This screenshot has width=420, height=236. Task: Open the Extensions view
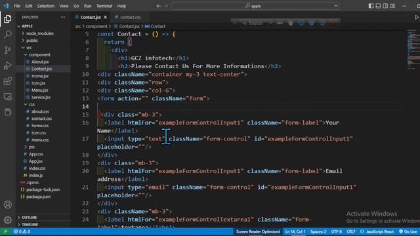7,81
